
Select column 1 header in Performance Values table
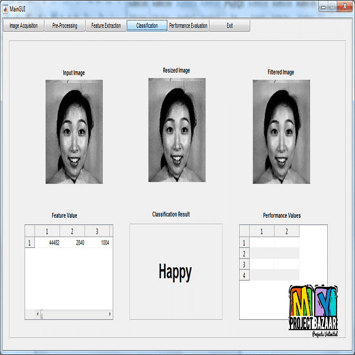262,231
